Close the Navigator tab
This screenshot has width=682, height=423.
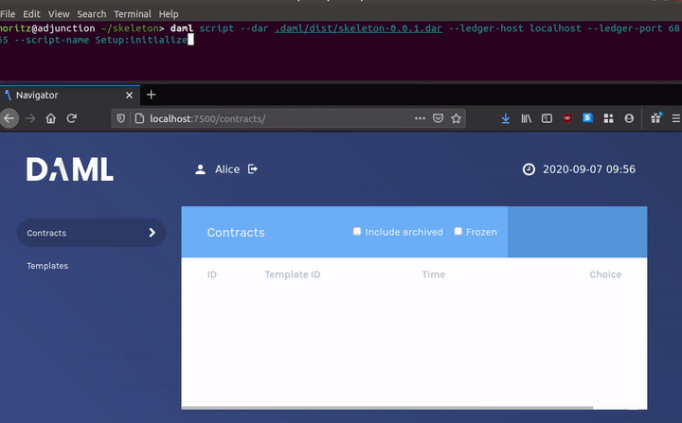pyautogui.click(x=129, y=96)
